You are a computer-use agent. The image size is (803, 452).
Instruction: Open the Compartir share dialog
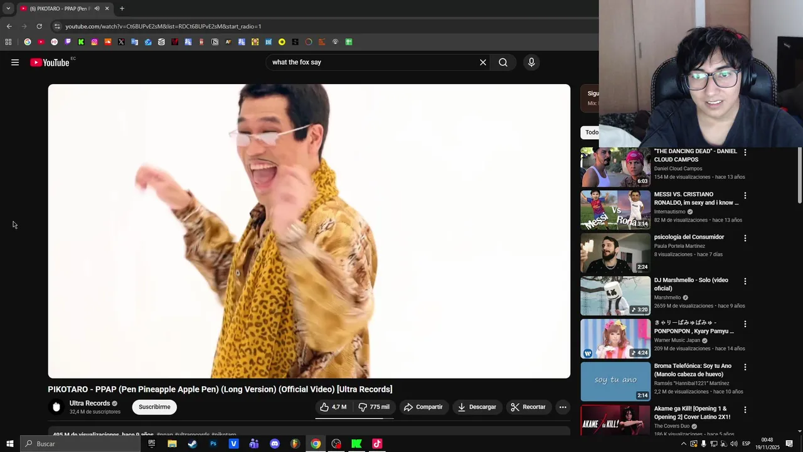[x=423, y=407]
